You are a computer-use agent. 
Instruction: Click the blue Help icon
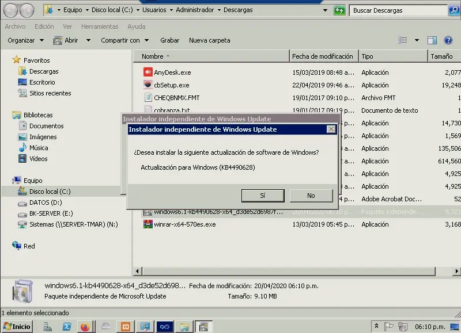coord(448,40)
